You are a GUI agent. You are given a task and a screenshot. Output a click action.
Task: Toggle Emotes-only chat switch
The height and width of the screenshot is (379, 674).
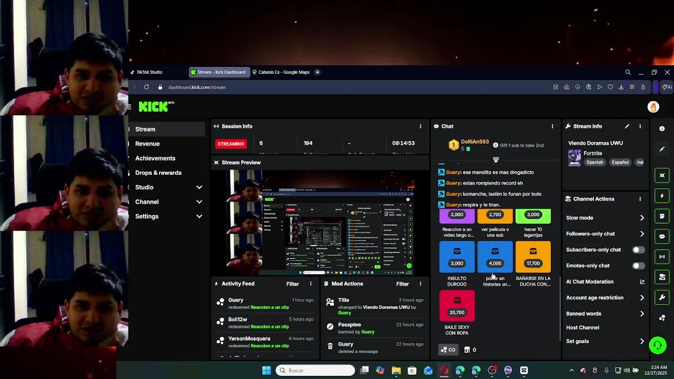(x=638, y=266)
